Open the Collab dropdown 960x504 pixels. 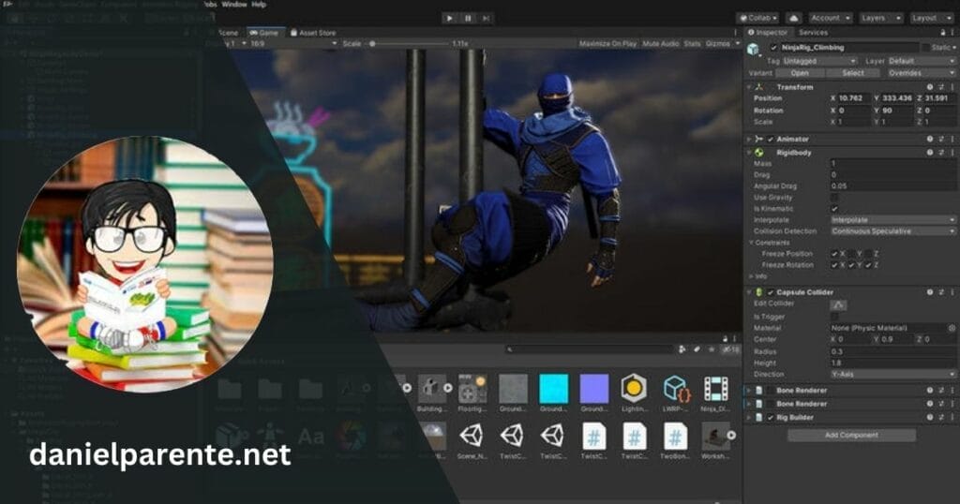(x=757, y=19)
